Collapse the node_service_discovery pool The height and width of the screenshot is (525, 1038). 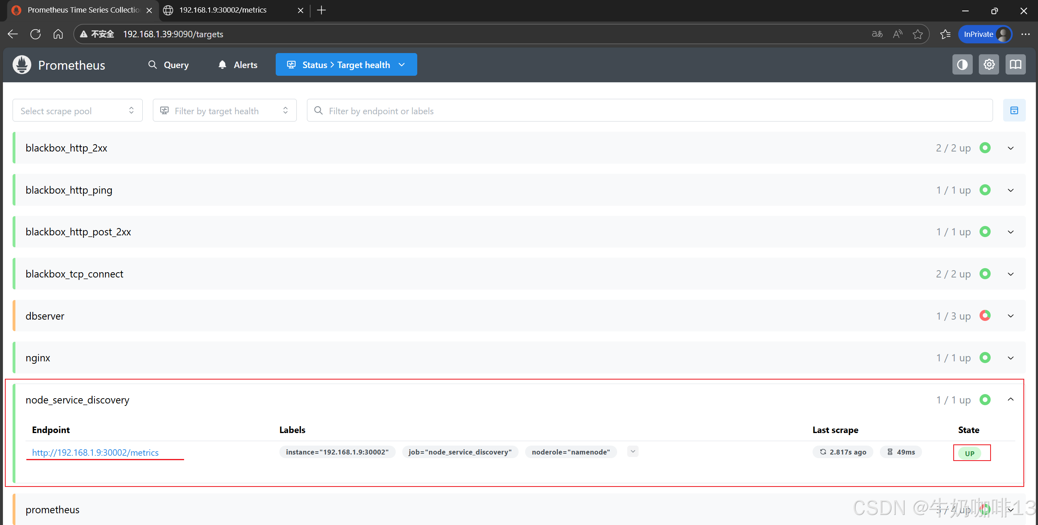click(x=1010, y=400)
